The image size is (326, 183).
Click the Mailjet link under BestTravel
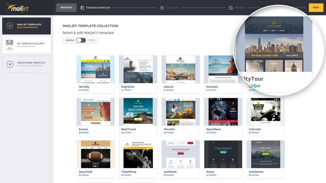[128, 133]
